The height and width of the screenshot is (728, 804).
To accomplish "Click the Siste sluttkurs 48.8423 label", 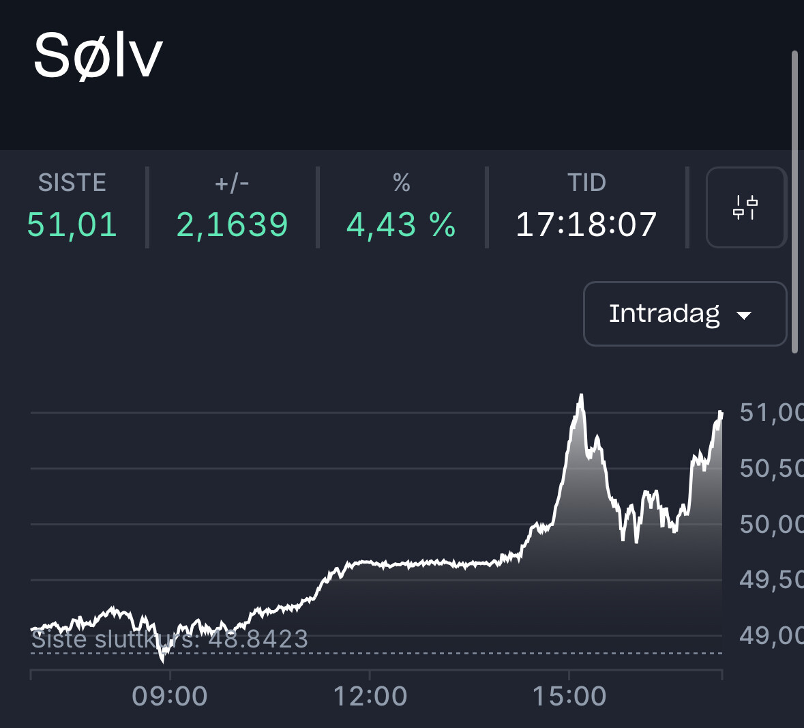I will (x=170, y=639).
